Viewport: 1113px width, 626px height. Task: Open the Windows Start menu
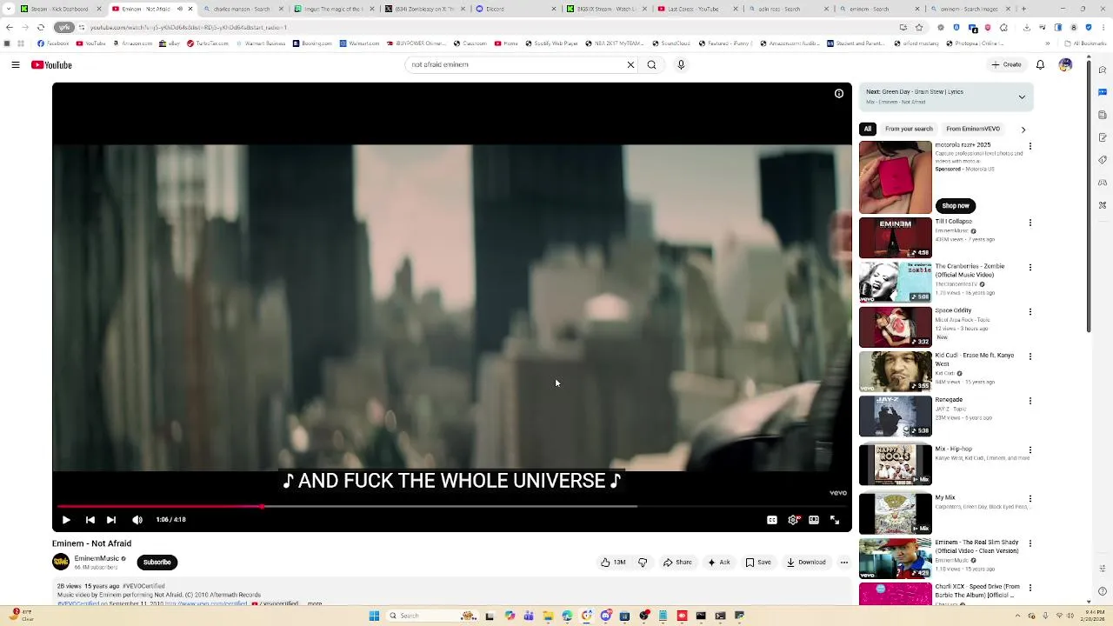374,616
